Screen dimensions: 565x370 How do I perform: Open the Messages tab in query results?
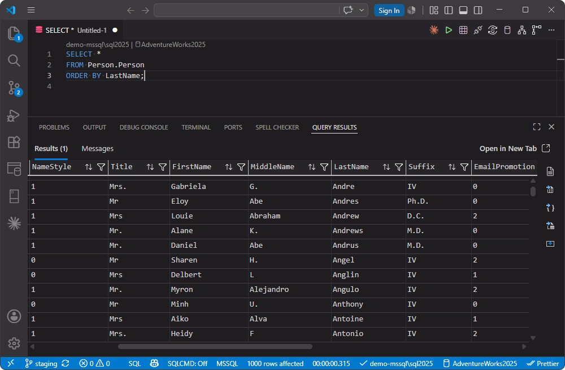click(x=97, y=149)
